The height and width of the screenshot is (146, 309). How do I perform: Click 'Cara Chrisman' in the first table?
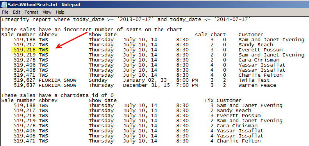pos(259,60)
